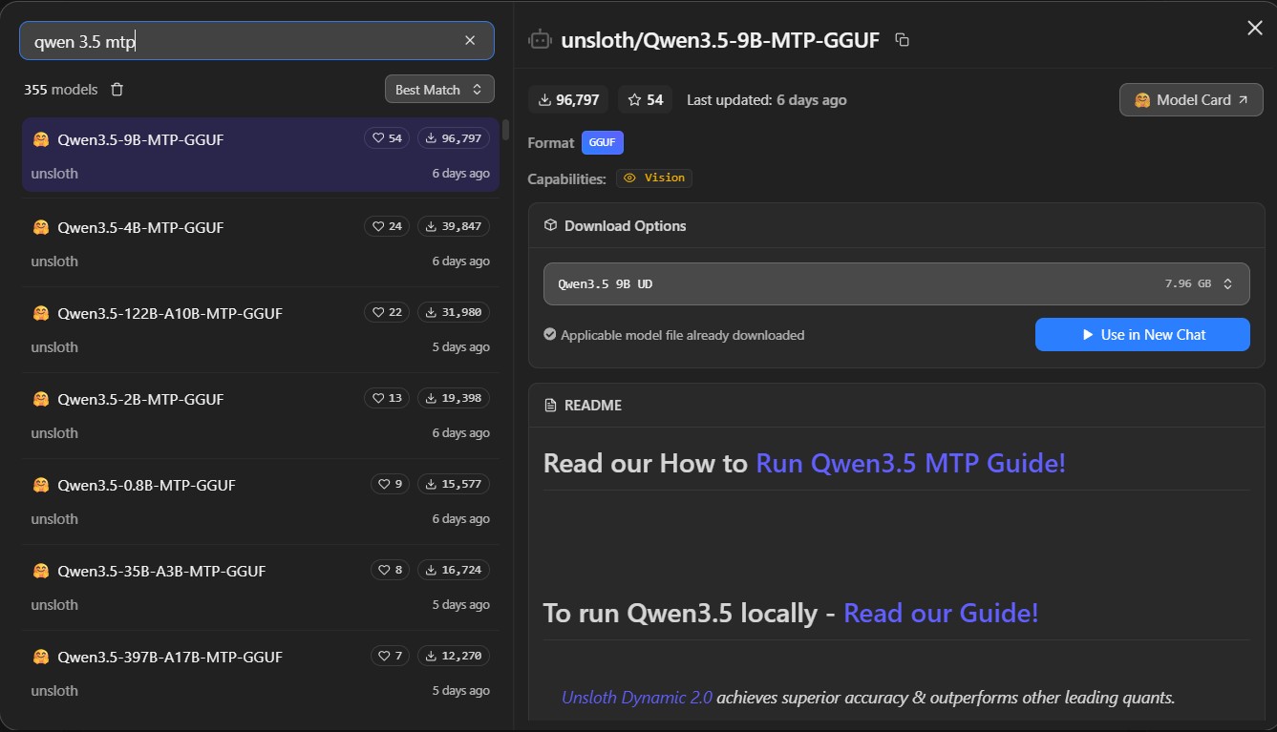Click the Hugging Face icon for Qwen3.5-122B-A10B-MTP-GGUF
This screenshot has height=732, width=1277.
pos(41,313)
